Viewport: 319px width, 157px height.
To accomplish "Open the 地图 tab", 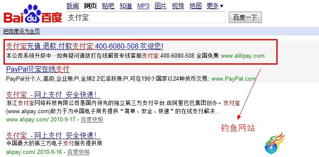I will pos(196,6).
